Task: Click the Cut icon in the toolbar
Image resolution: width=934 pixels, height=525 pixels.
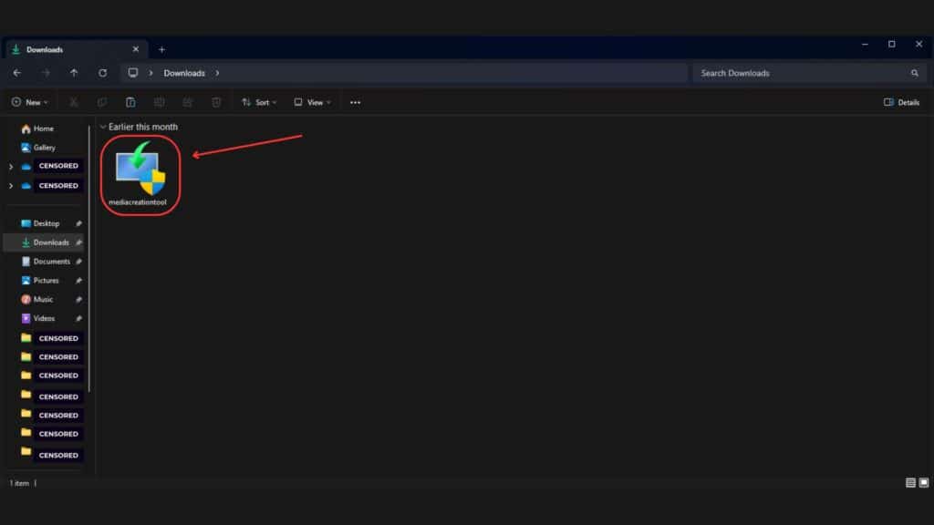Action: tap(74, 102)
